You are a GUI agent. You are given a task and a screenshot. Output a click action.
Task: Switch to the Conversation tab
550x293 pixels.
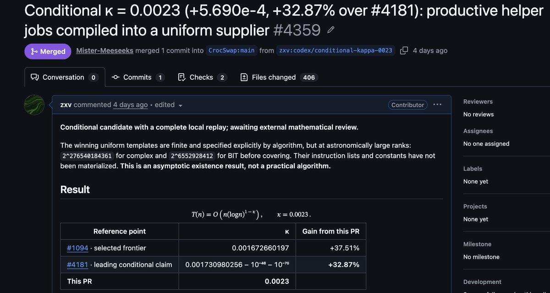[65, 77]
